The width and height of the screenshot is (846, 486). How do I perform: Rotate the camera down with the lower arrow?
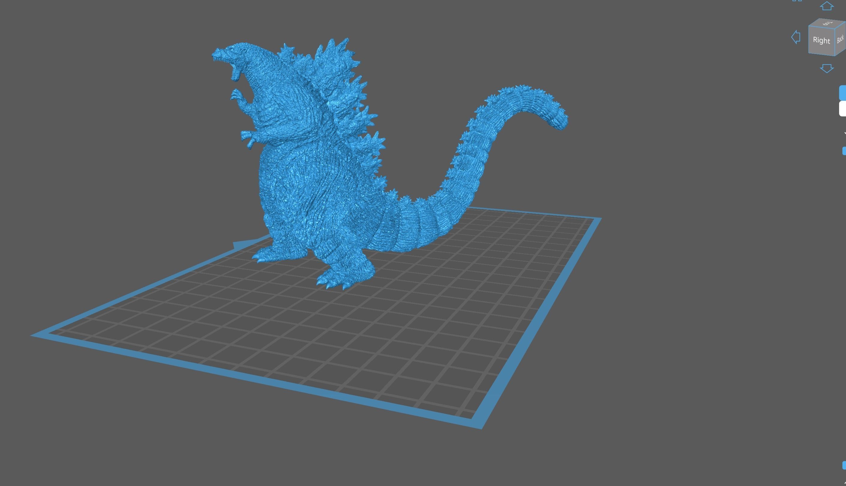[826, 68]
